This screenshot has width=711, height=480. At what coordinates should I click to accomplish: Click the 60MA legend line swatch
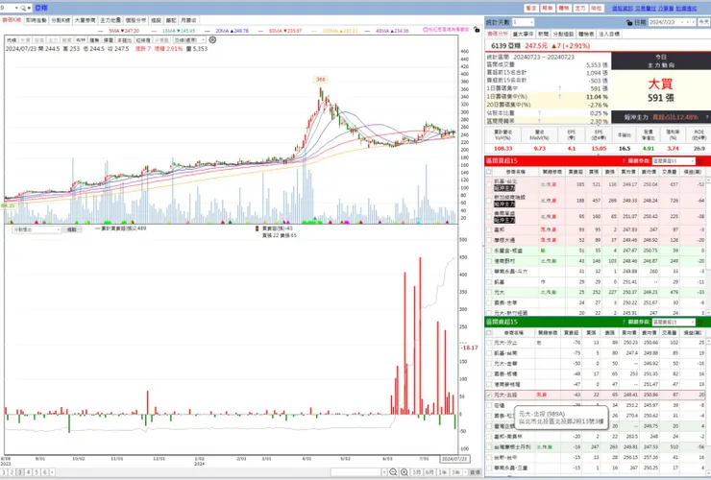point(262,31)
